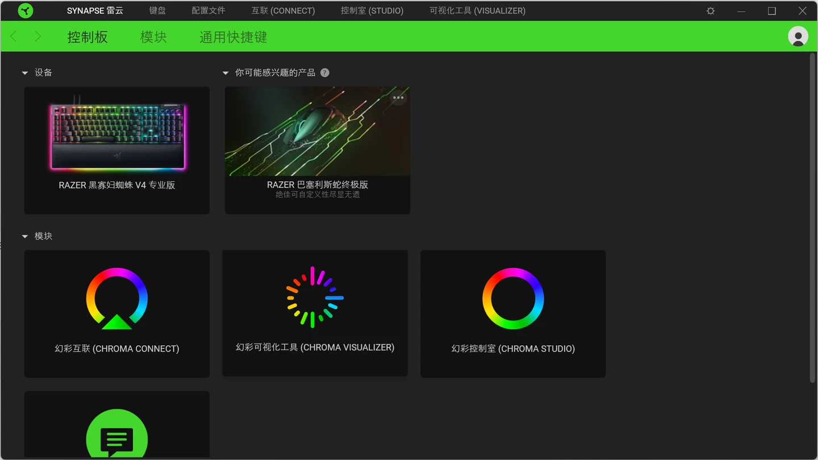The width and height of the screenshot is (818, 460).
Task: Click the RAZER 巴塞利斯蛇终极版 product title
Action: tap(318, 185)
